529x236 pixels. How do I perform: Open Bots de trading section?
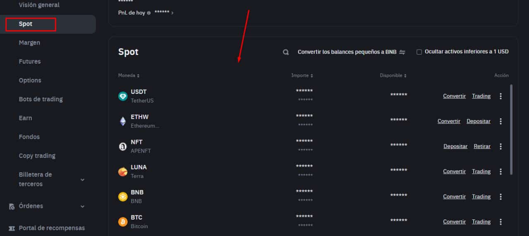pos(41,99)
